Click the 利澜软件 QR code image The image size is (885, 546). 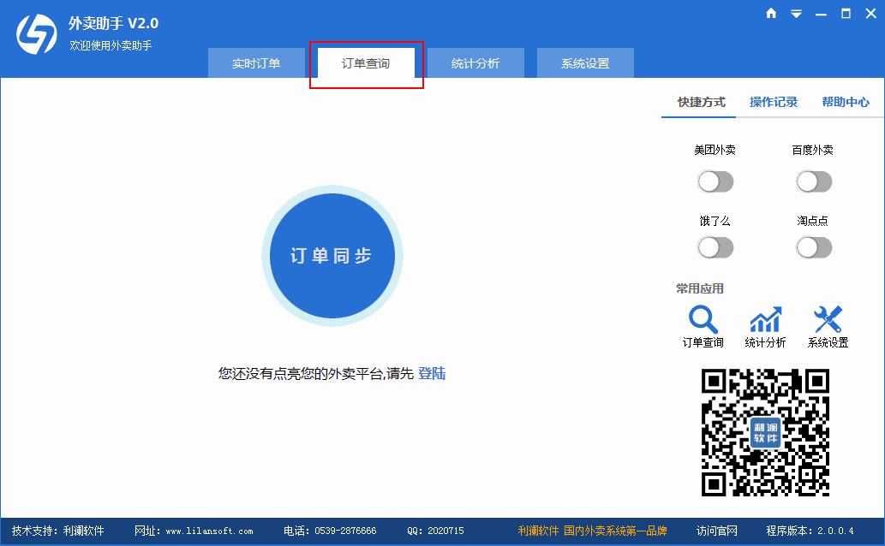[x=764, y=430]
